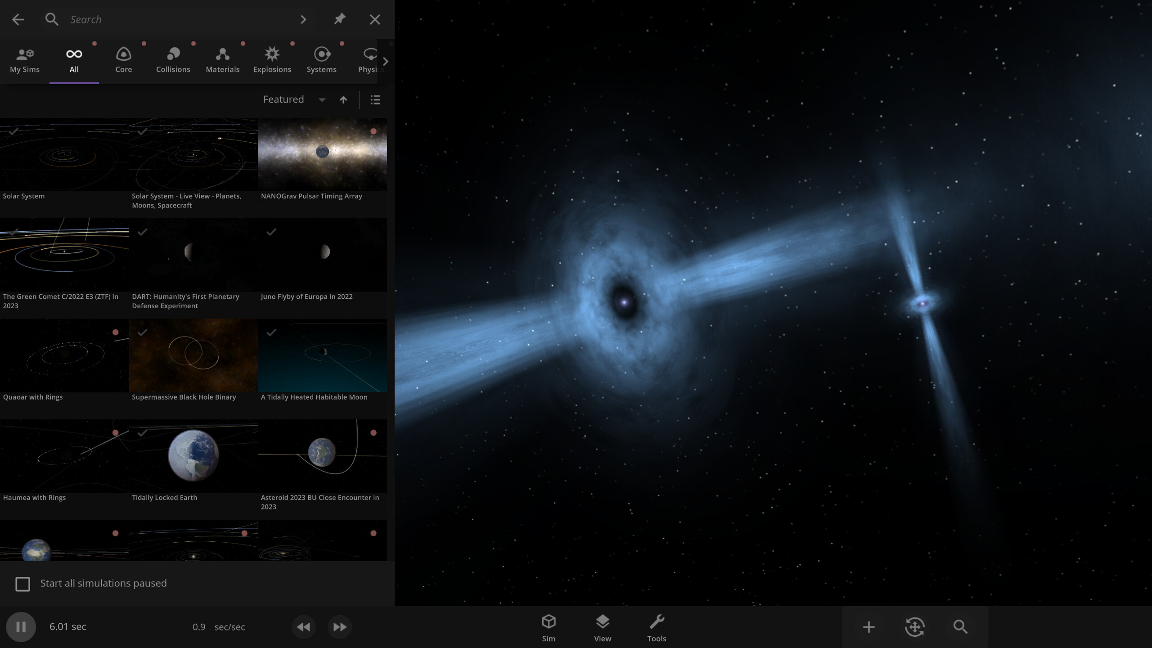Open the Explosions category tab
This screenshot has width=1152, height=648.
272,60
